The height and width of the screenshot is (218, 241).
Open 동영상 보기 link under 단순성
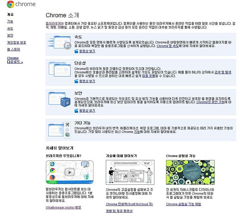pyautogui.click(x=87, y=81)
